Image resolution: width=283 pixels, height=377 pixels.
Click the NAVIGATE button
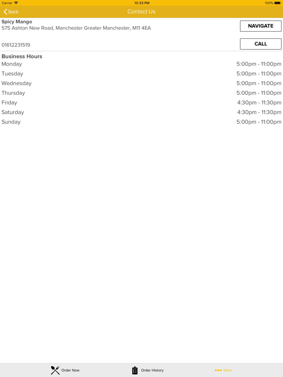pos(261,26)
